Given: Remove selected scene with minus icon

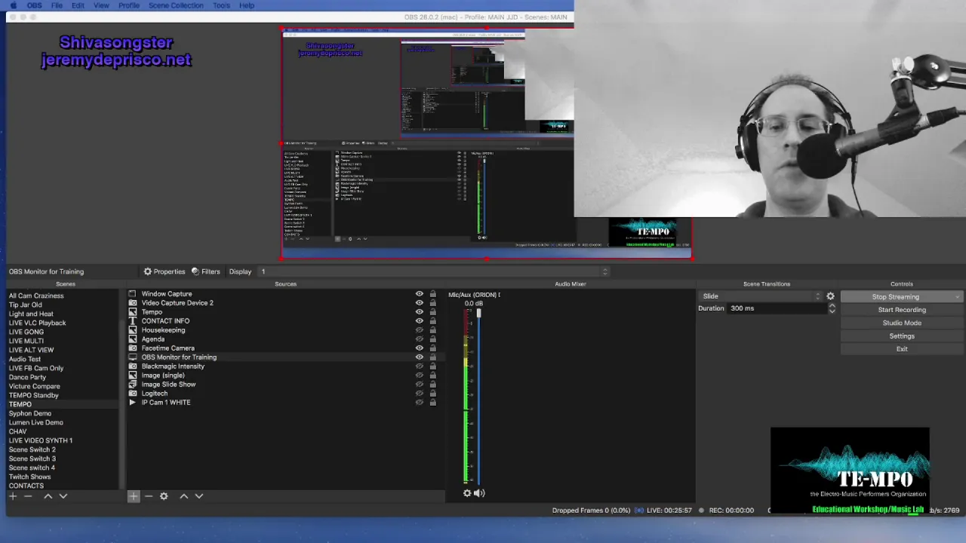Looking at the screenshot, I should tap(28, 496).
